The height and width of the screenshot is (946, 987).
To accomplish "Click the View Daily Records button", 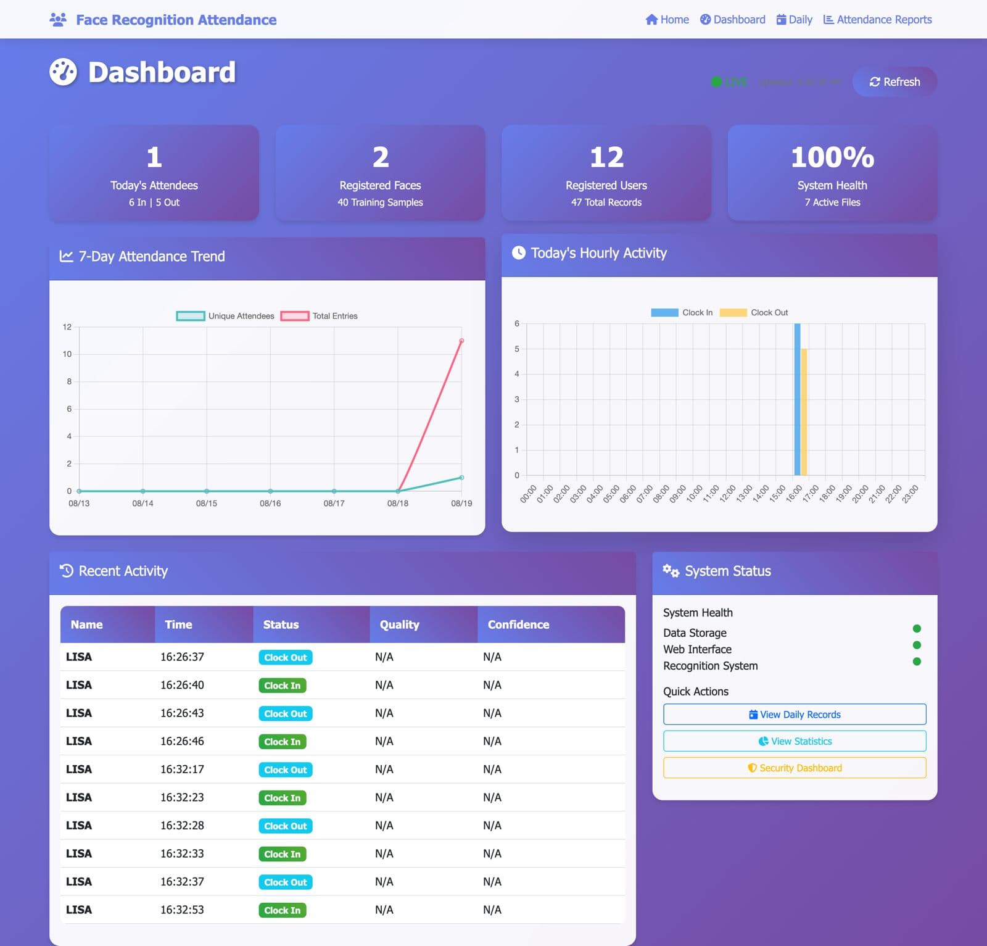I will pos(795,714).
